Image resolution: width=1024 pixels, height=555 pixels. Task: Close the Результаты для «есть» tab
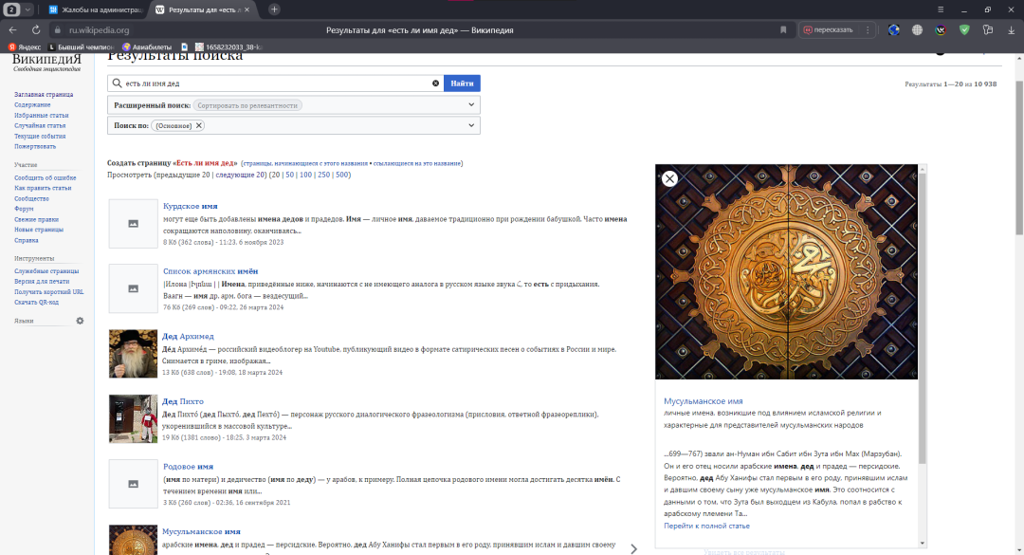(x=247, y=9)
